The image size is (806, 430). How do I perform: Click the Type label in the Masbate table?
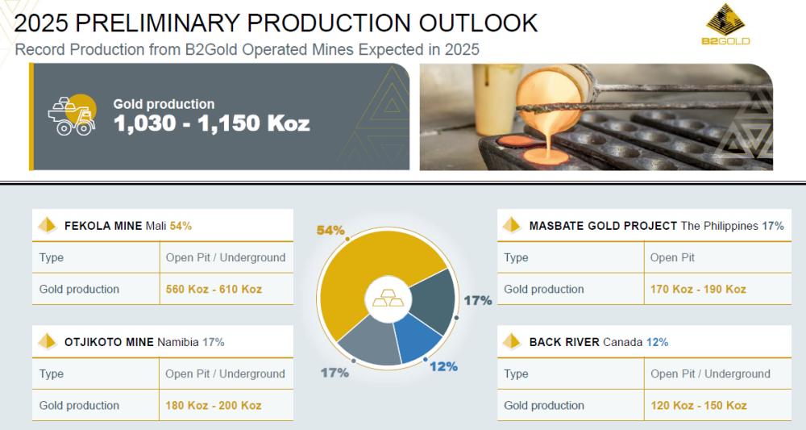point(516,257)
